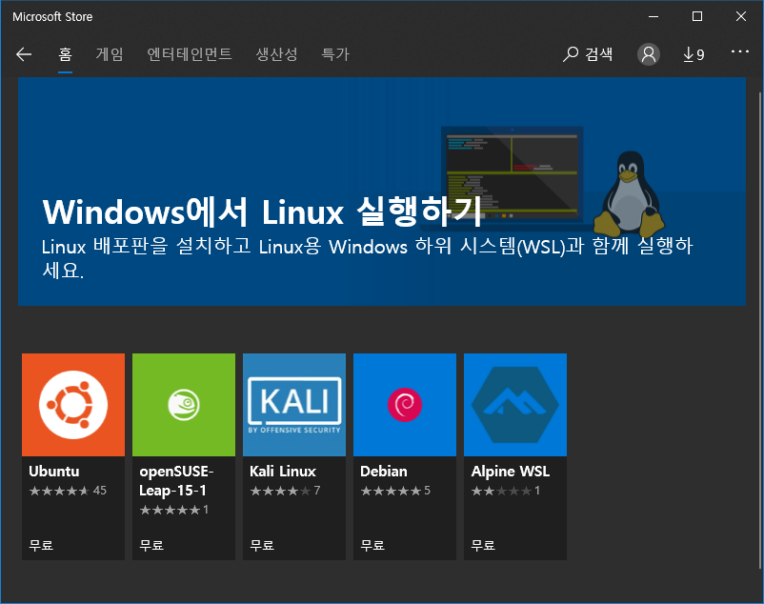
Task: Click Alpine WSL's two-star rating
Action: pyautogui.click(x=506, y=491)
